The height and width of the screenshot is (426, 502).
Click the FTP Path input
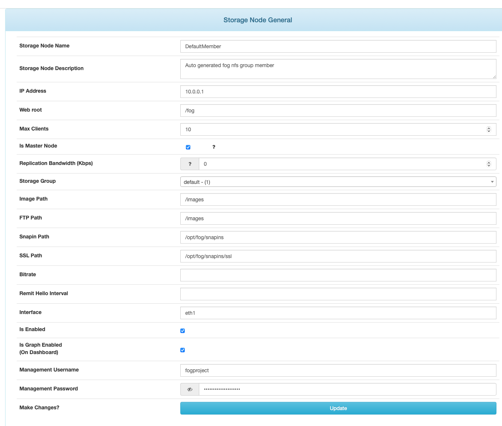338,218
